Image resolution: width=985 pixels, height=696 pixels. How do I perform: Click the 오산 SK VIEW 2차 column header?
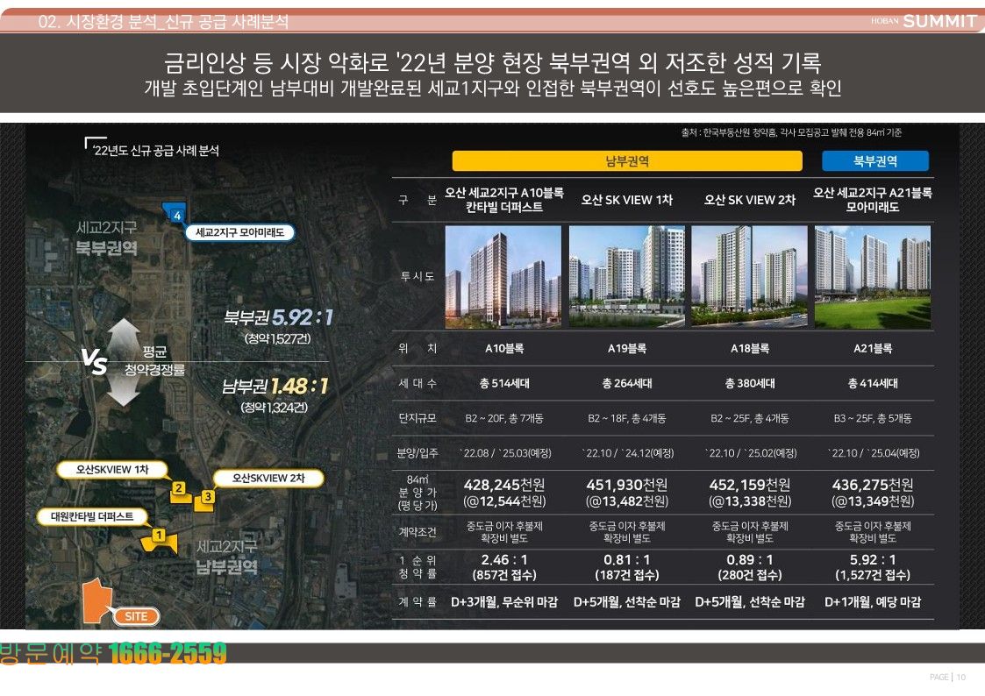749,200
